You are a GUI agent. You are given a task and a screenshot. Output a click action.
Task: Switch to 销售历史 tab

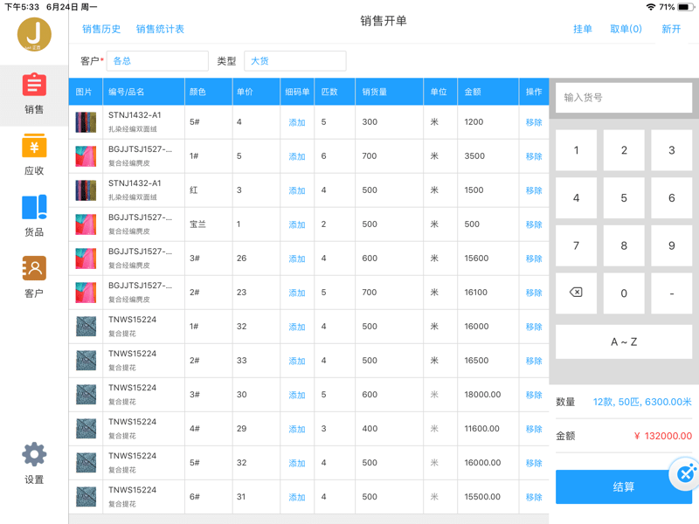pos(101,29)
